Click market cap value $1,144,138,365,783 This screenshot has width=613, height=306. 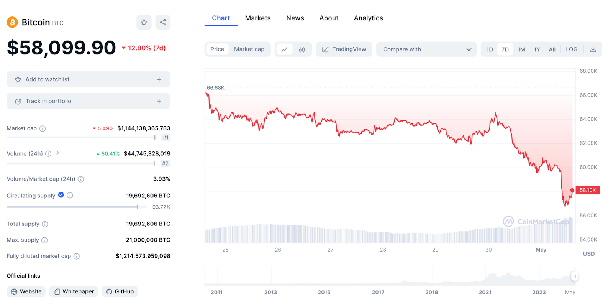click(144, 128)
